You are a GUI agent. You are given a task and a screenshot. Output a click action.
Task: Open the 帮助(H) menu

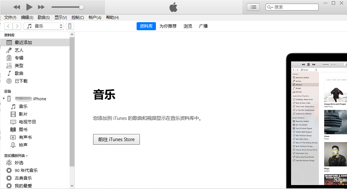[x=112, y=17]
